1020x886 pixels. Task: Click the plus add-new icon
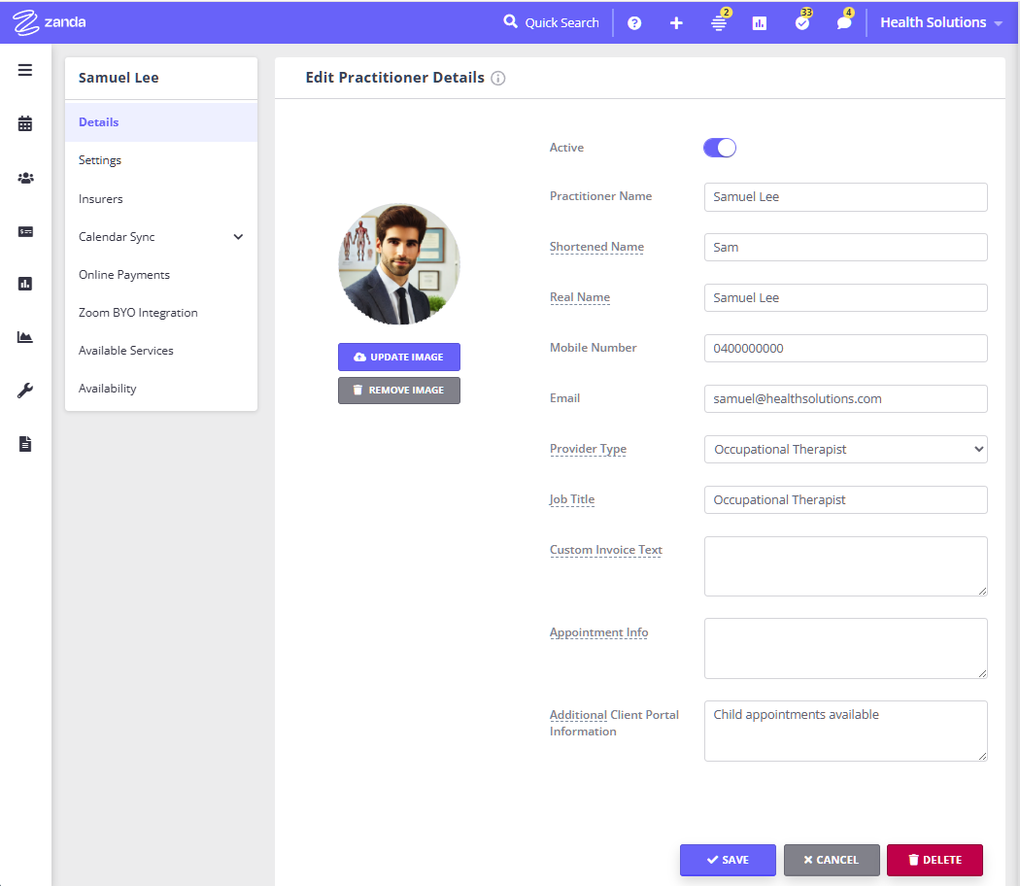676,23
